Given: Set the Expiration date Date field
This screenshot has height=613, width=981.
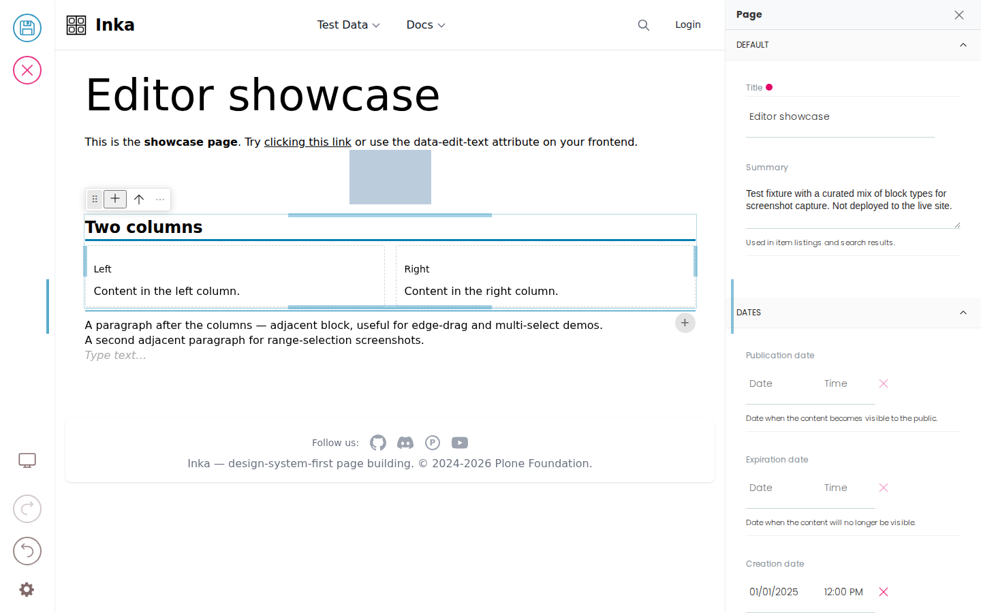Looking at the screenshot, I should [x=780, y=488].
